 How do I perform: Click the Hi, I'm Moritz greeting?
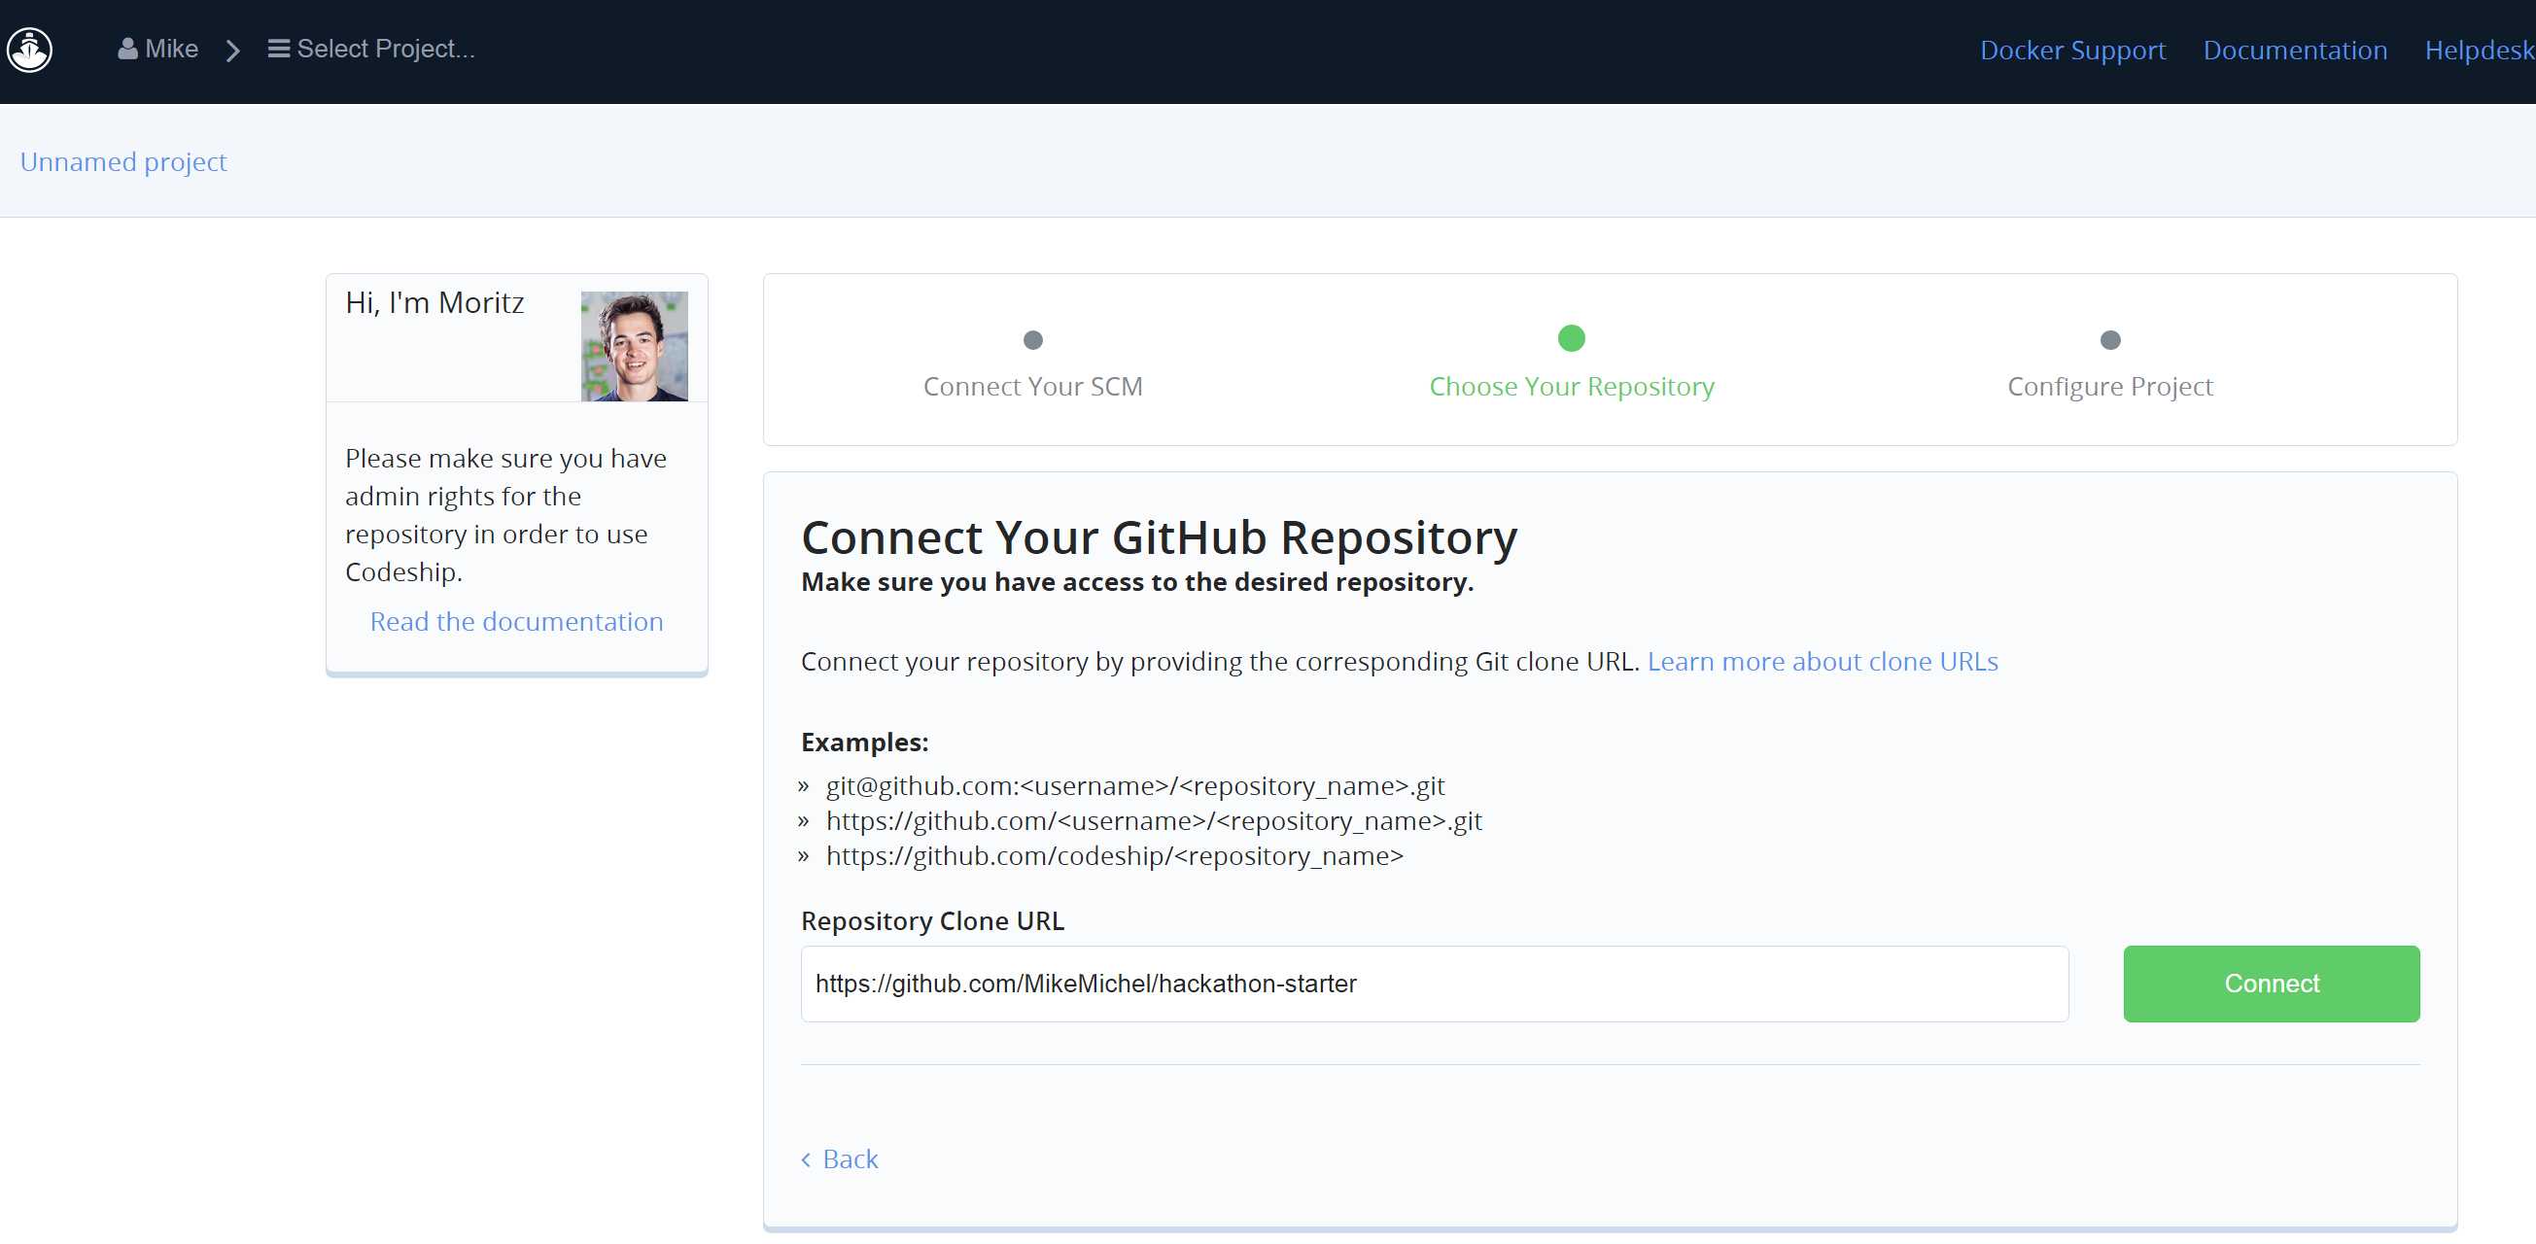pyautogui.click(x=434, y=302)
